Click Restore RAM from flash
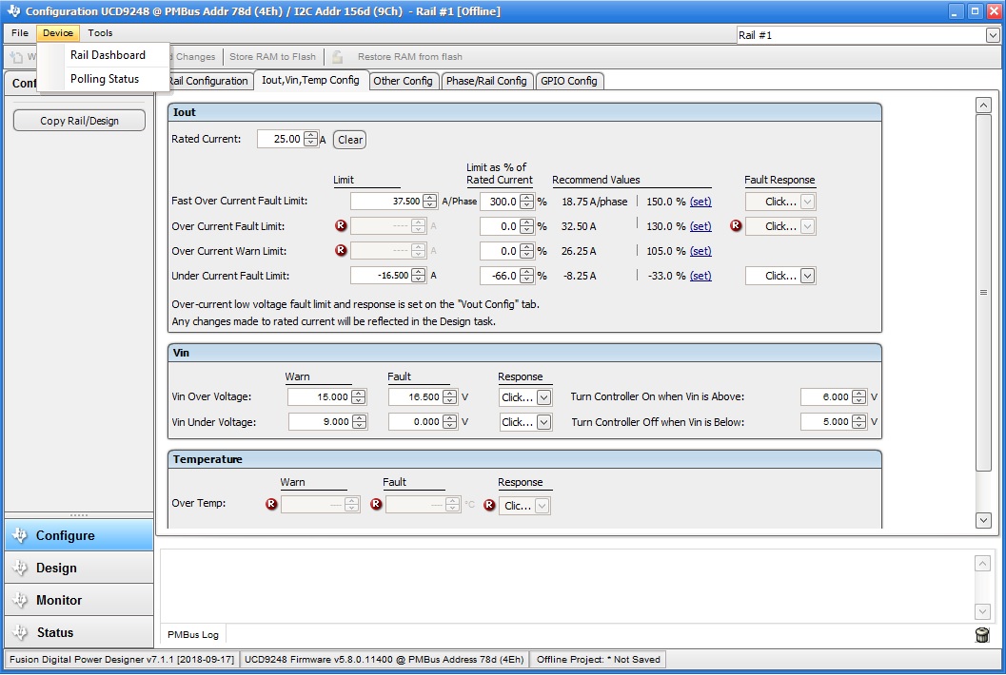Screen dimensions: 1006x675 click(410, 56)
